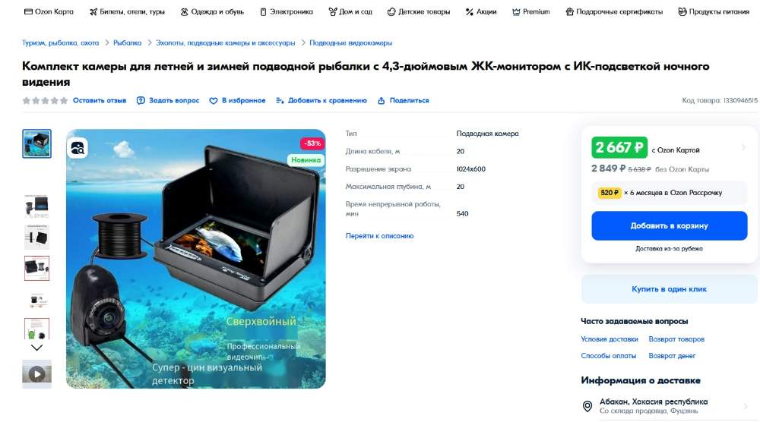Expand delivery city Абакан chevron
The height and width of the screenshot is (422, 760).
pyautogui.click(x=746, y=406)
